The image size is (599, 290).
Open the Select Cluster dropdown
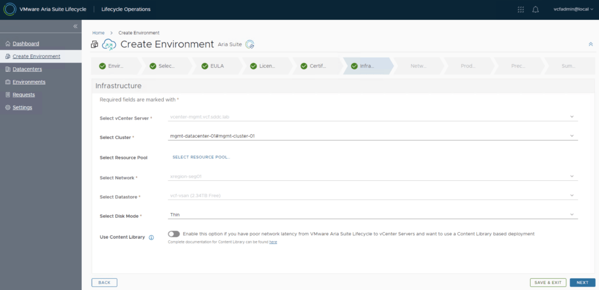click(x=373, y=136)
